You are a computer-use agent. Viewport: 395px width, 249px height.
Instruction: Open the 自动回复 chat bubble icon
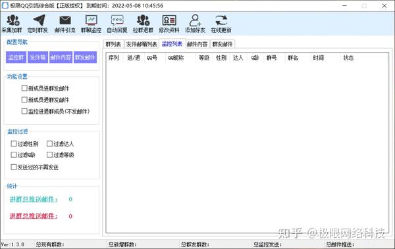pos(117,24)
